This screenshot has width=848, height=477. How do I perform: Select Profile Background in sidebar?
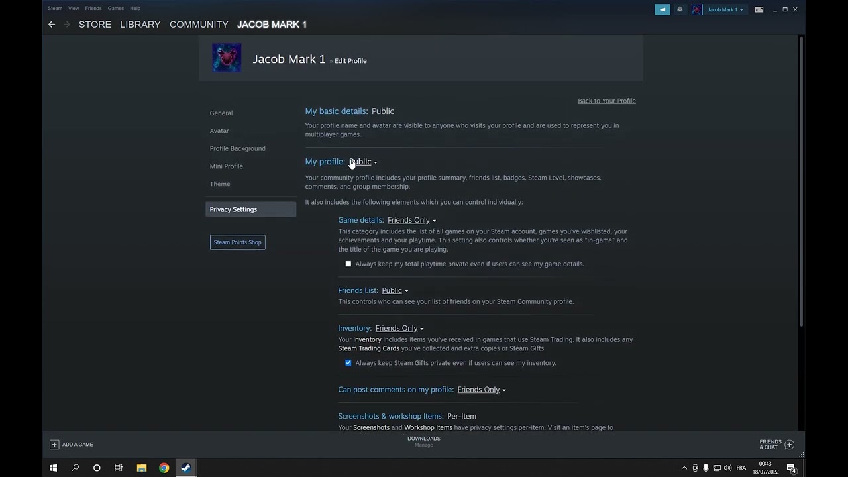pyautogui.click(x=238, y=148)
